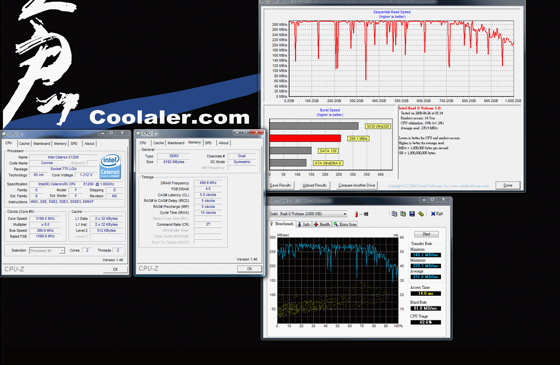
Task: Click the Intel Celeron logo in CPU-Z
Action: (110, 166)
